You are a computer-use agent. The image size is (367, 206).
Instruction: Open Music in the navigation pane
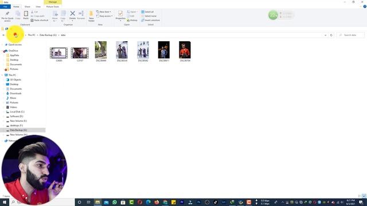(x=13, y=98)
